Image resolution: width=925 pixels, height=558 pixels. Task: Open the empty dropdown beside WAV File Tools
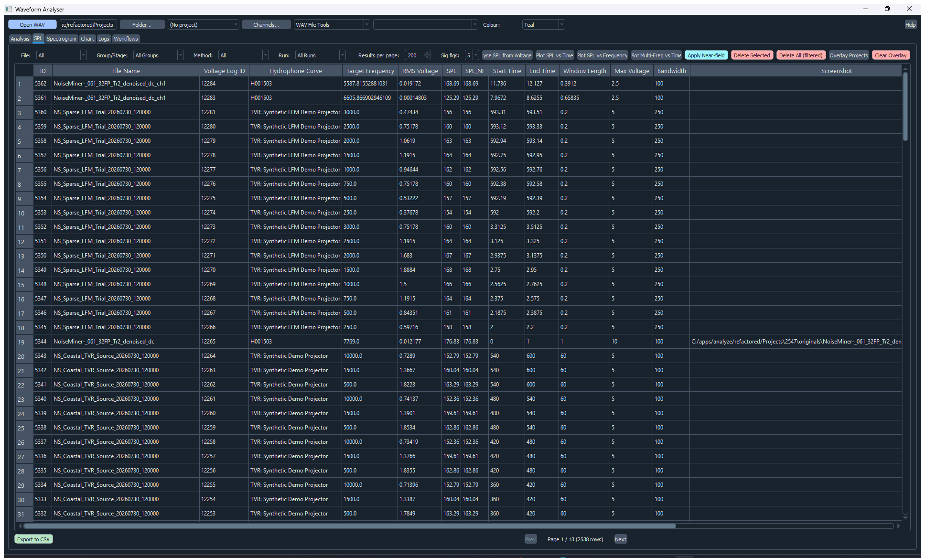pyautogui.click(x=425, y=25)
